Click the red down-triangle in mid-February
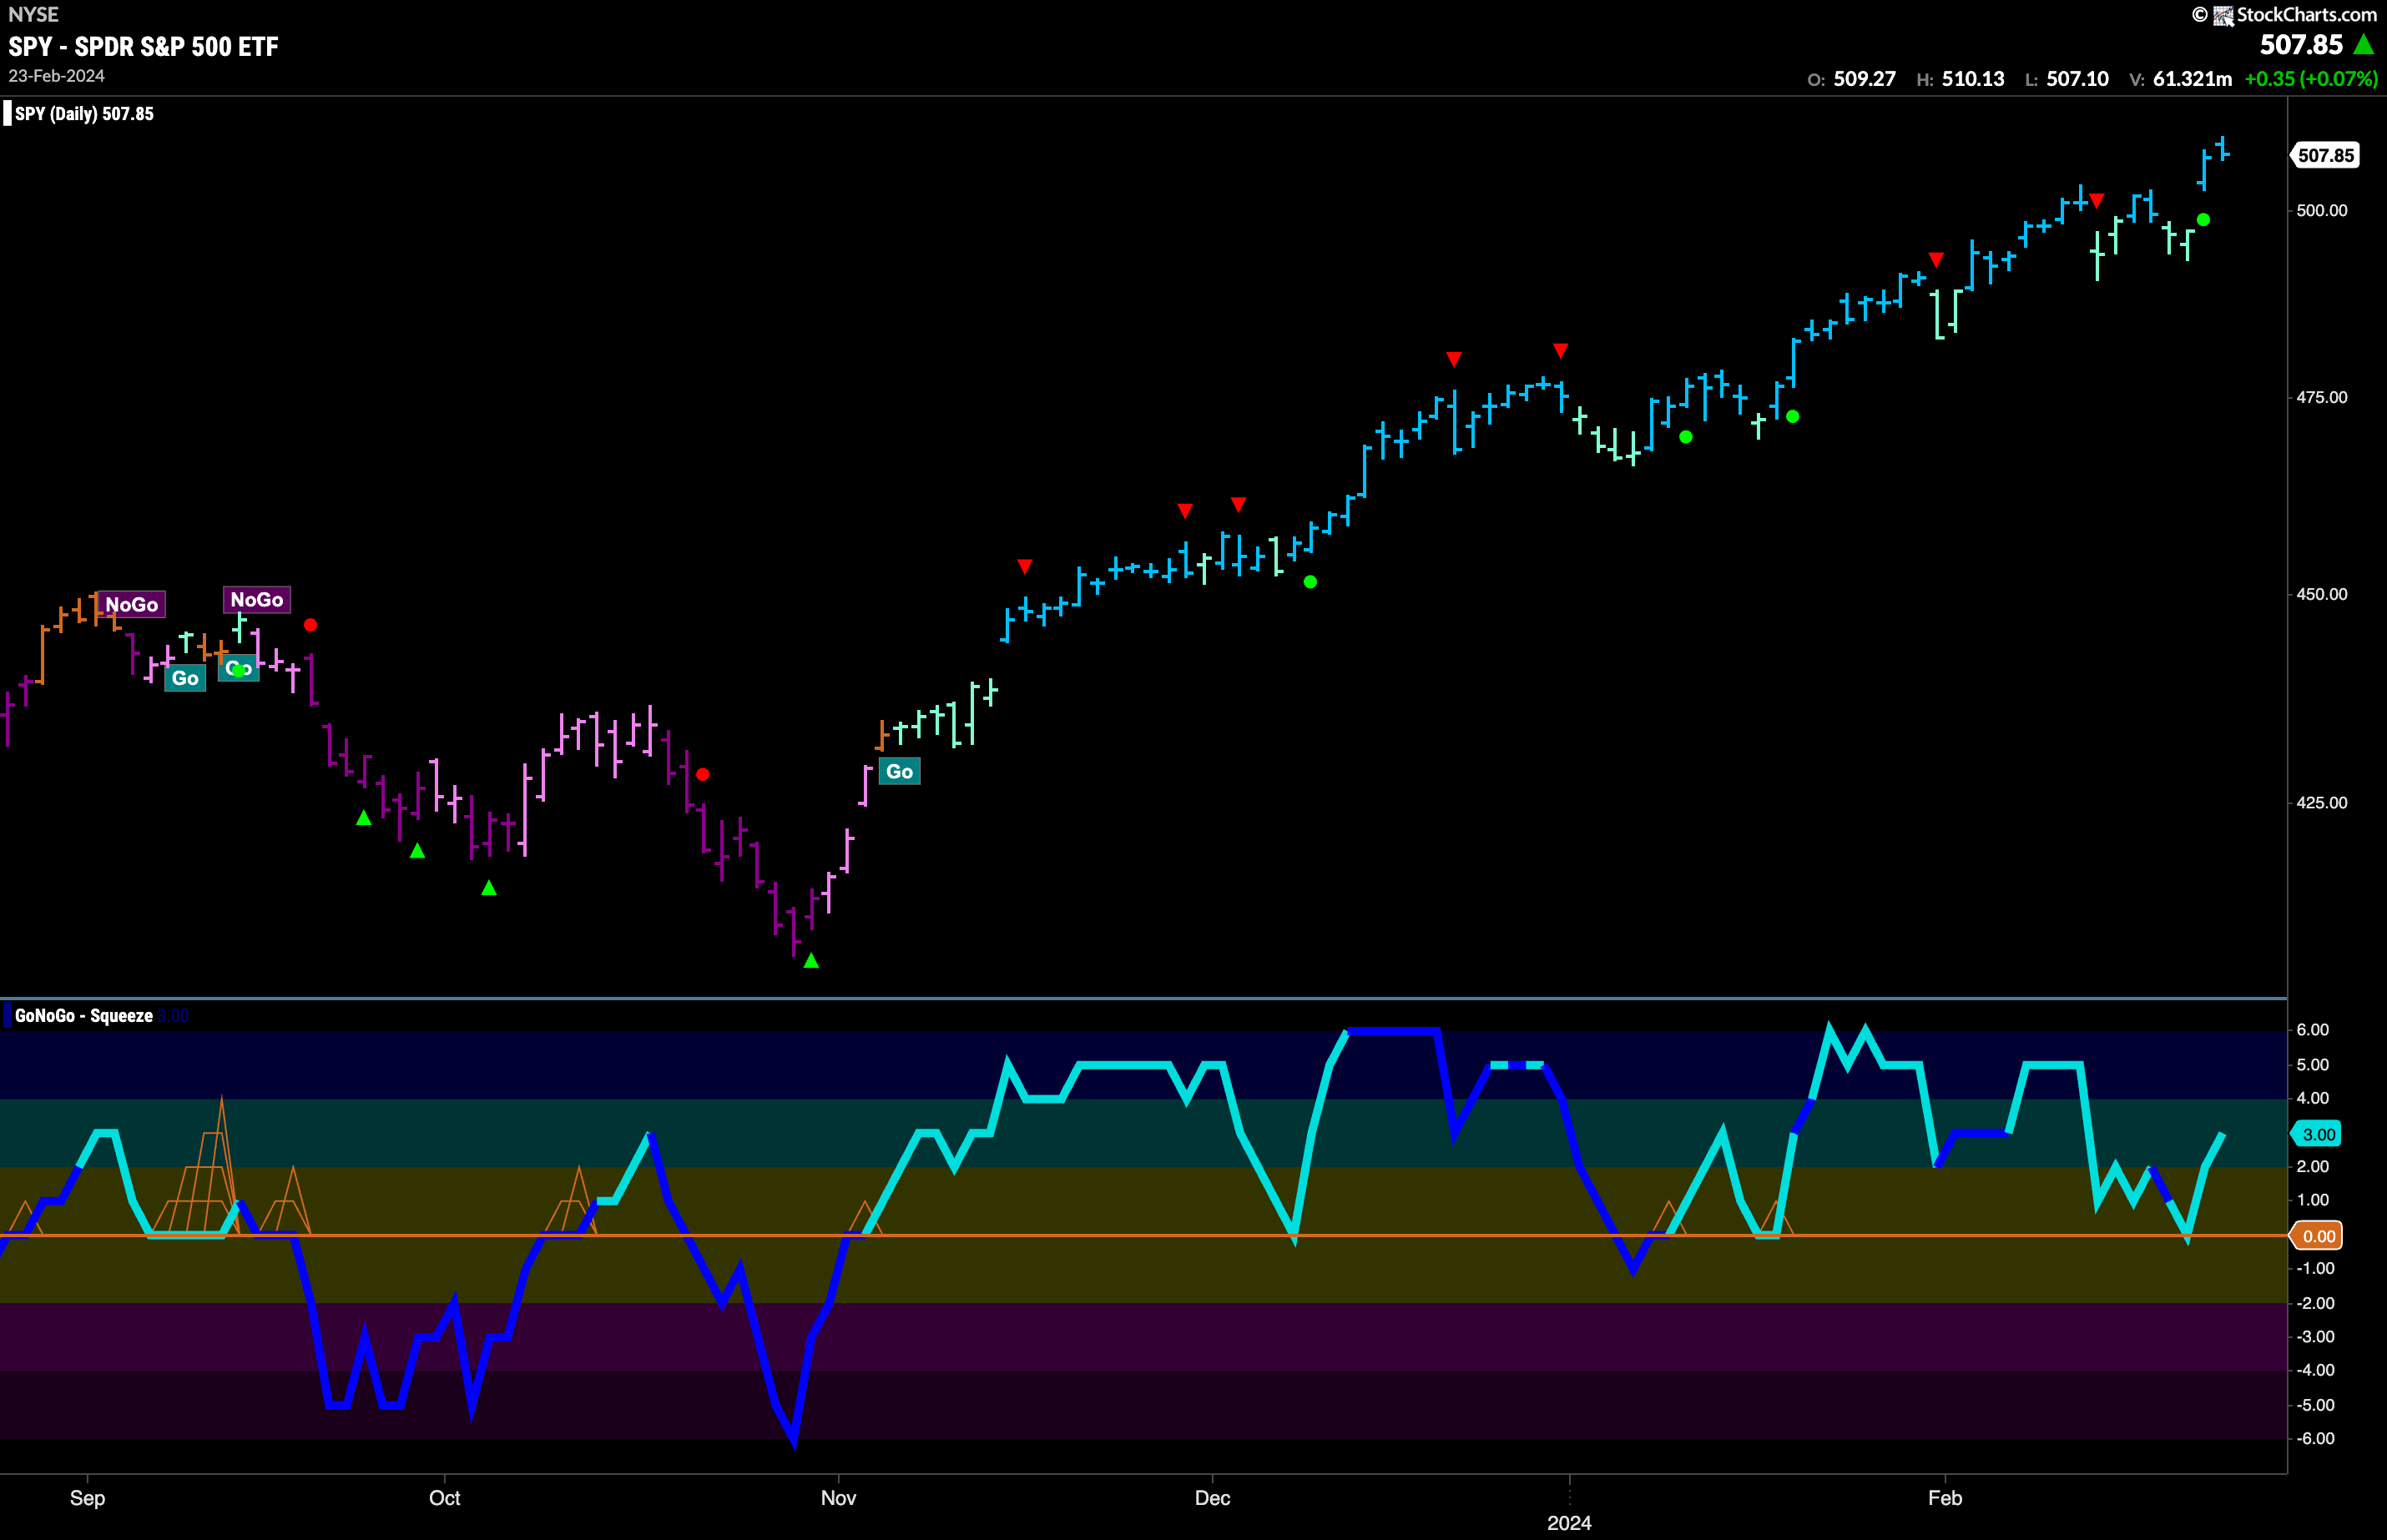The image size is (2387, 1540). (x=2097, y=201)
